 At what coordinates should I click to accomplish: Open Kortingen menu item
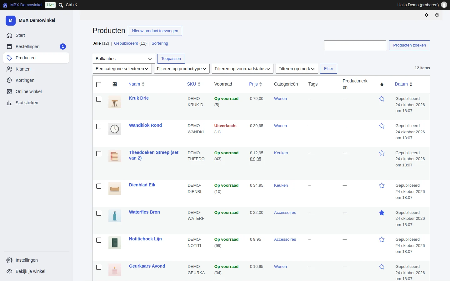pos(36,80)
